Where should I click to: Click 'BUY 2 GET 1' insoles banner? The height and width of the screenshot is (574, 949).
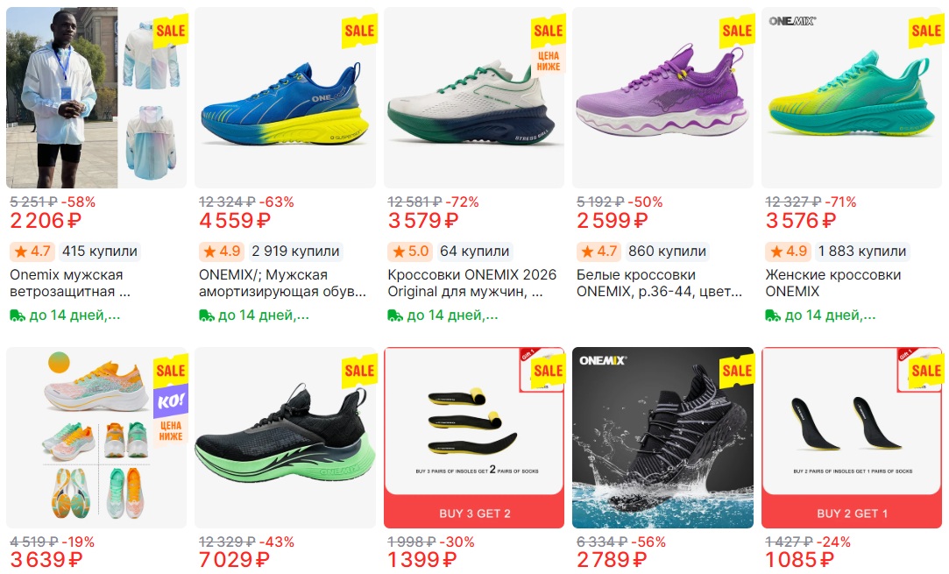point(852,514)
